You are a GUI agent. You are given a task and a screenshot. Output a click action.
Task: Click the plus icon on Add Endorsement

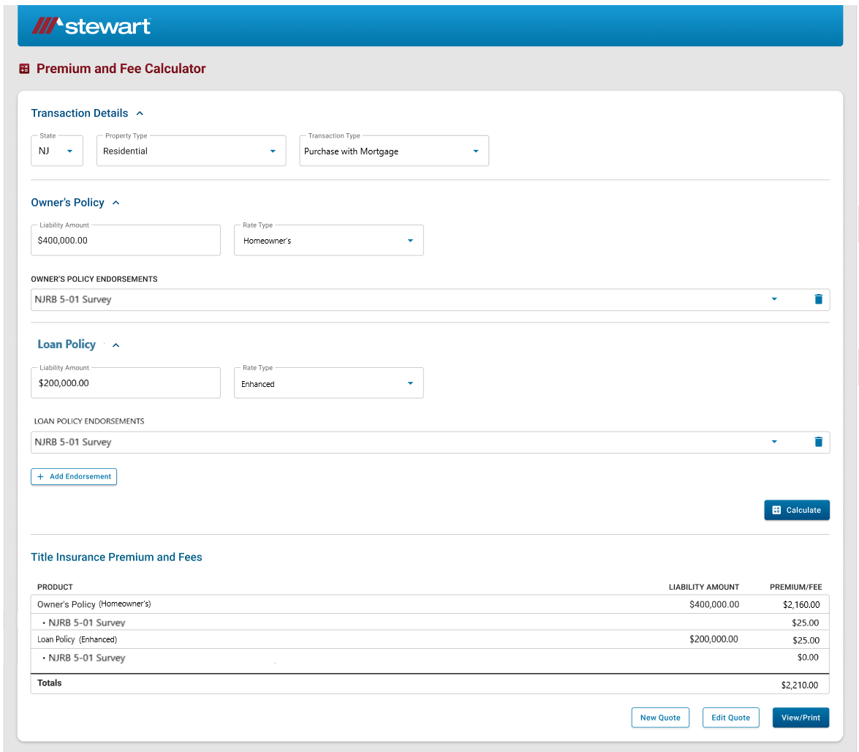point(40,476)
